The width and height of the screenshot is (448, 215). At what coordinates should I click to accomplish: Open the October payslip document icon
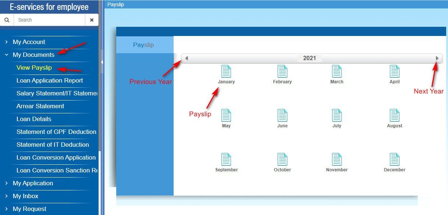click(x=282, y=159)
